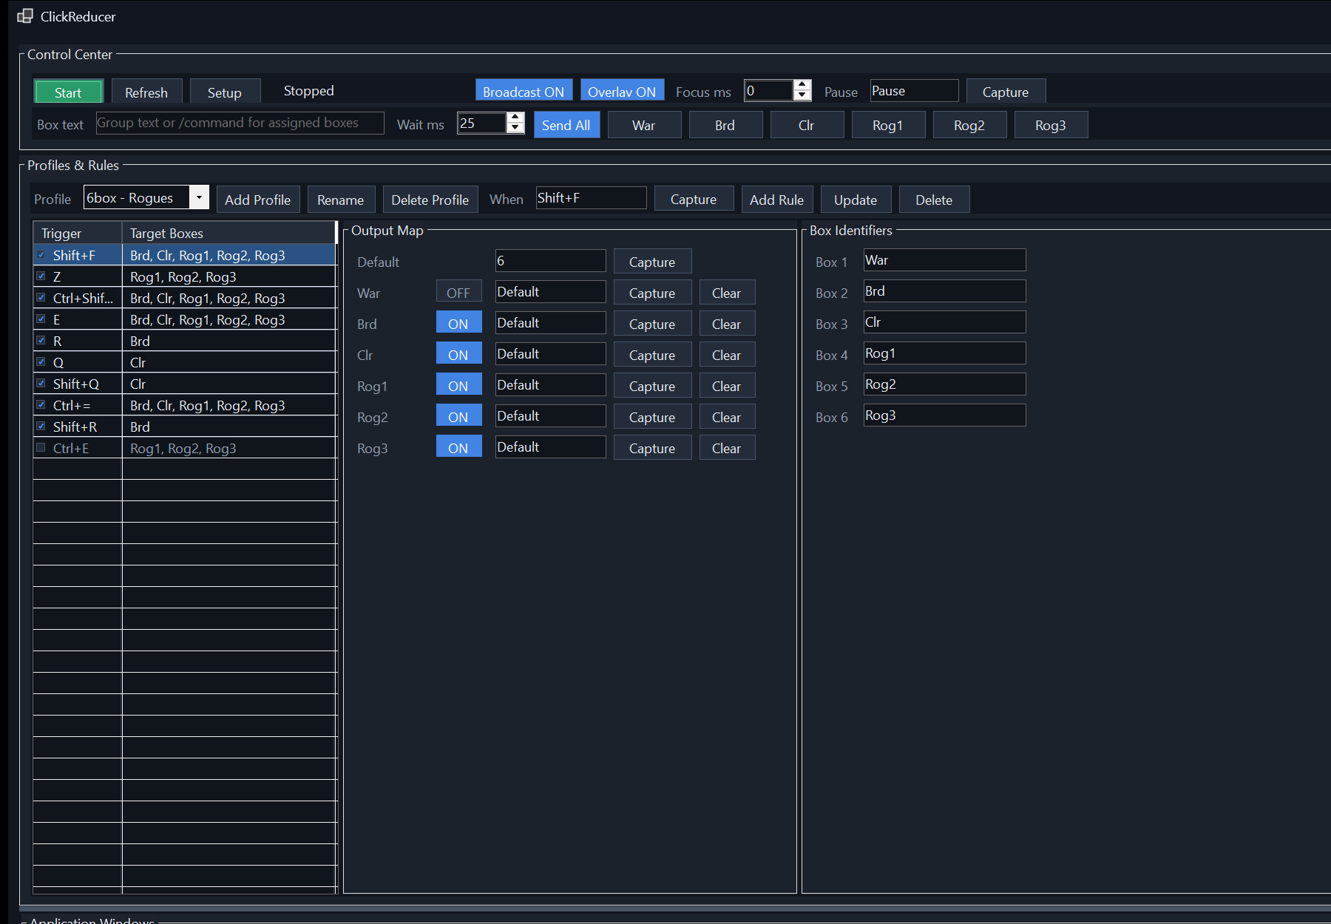Screen dimensions: 1331x924
Task: Click Capture next to Pause field
Action: tap(1006, 92)
